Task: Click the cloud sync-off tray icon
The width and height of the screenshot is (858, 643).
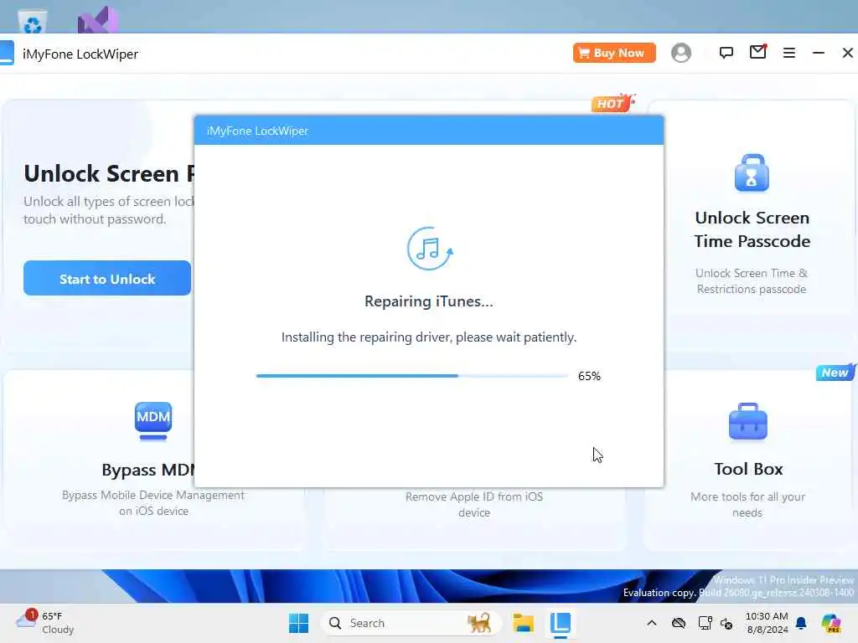Action: [x=679, y=623]
